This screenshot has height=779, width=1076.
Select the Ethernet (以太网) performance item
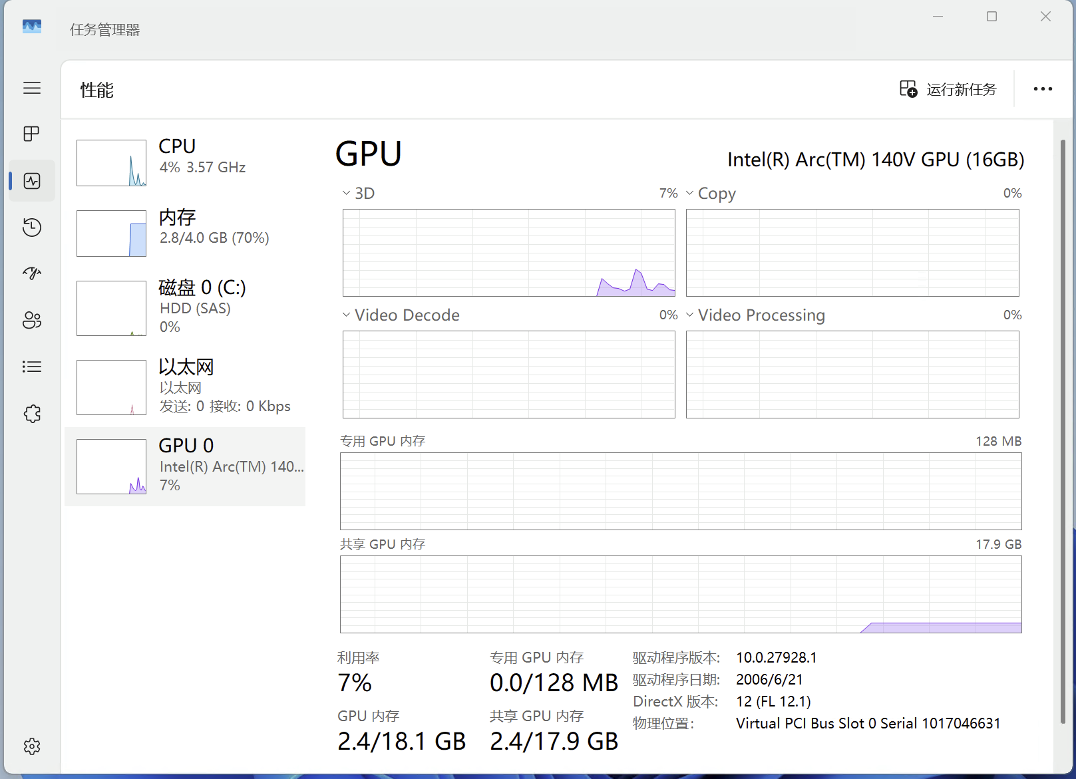click(x=185, y=387)
